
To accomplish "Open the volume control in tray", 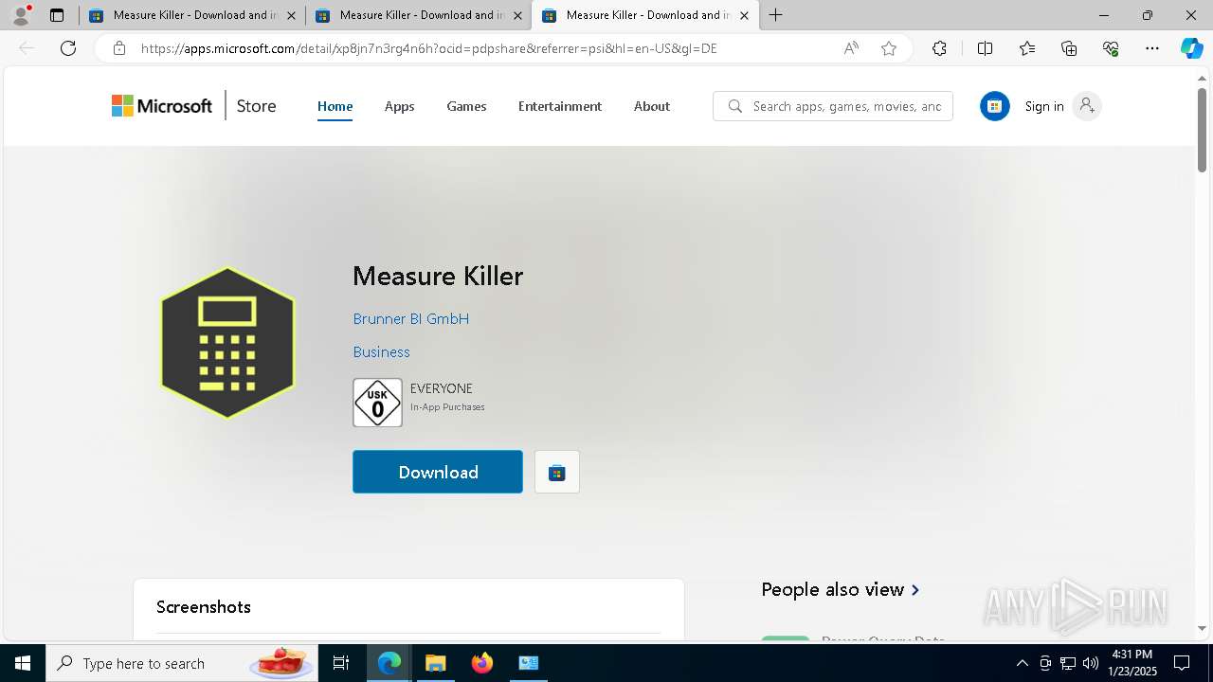I will click(x=1091, y=663).
